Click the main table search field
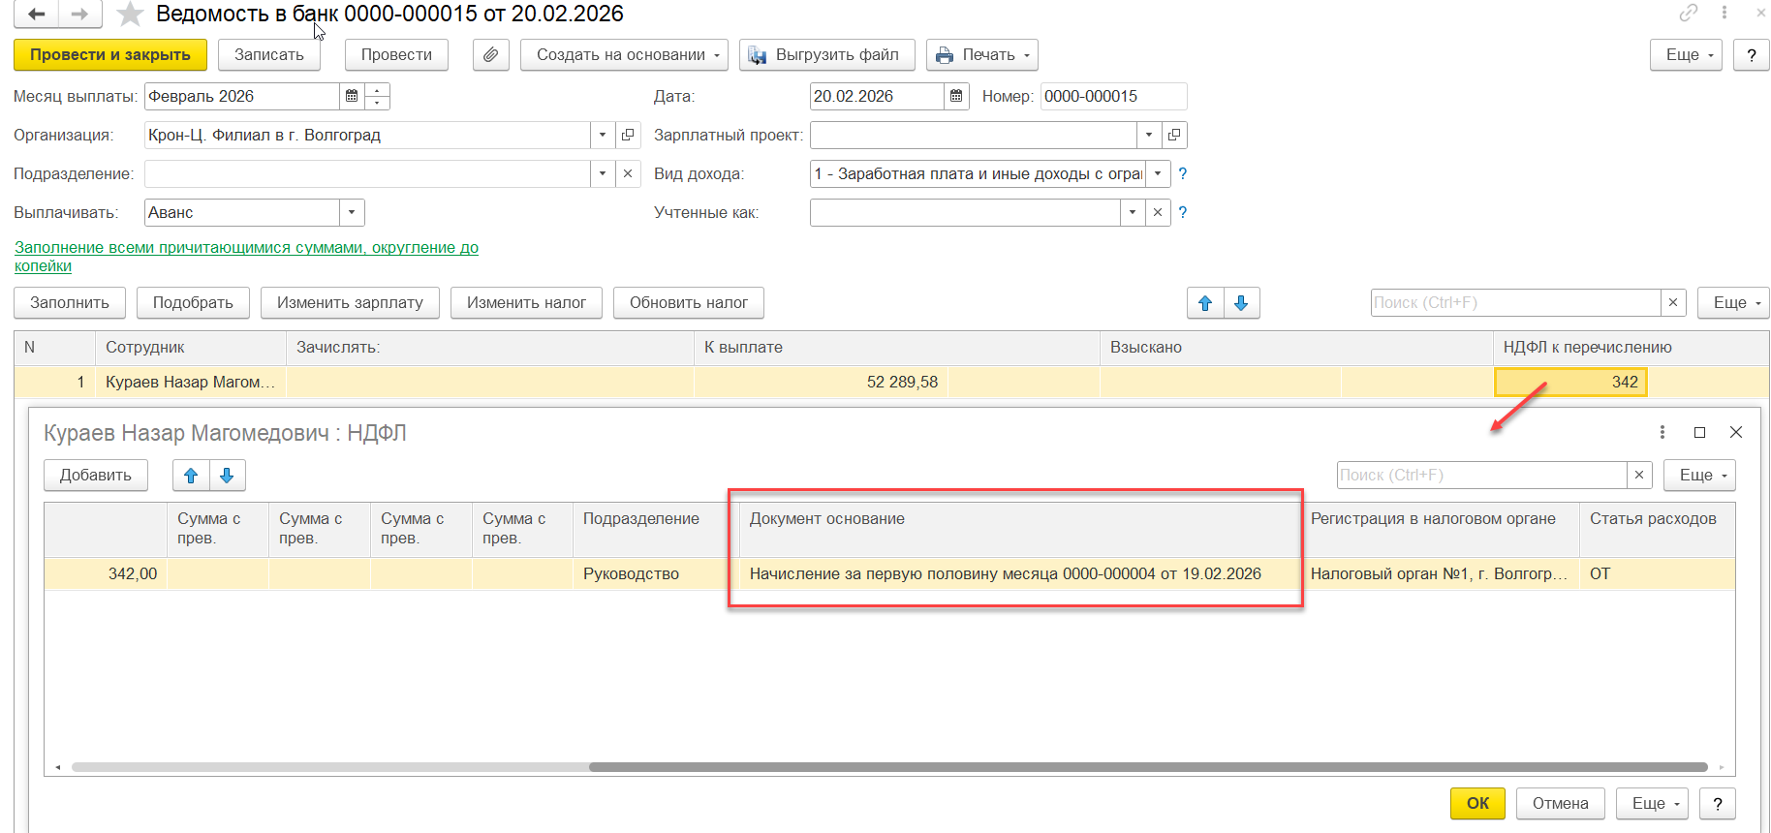This screenshot has height=833, width=1771. coord(1516,303)
